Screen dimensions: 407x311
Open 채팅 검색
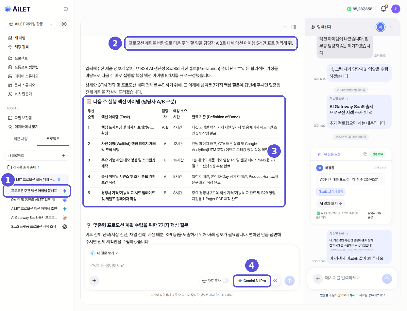pos(18,47)
